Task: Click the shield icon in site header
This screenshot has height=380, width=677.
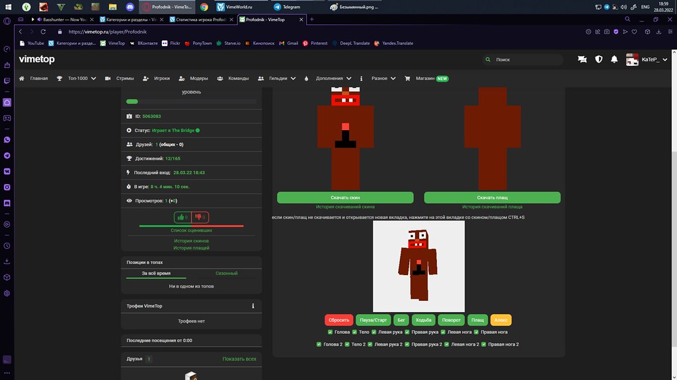Action: click(x=599, y=59)
